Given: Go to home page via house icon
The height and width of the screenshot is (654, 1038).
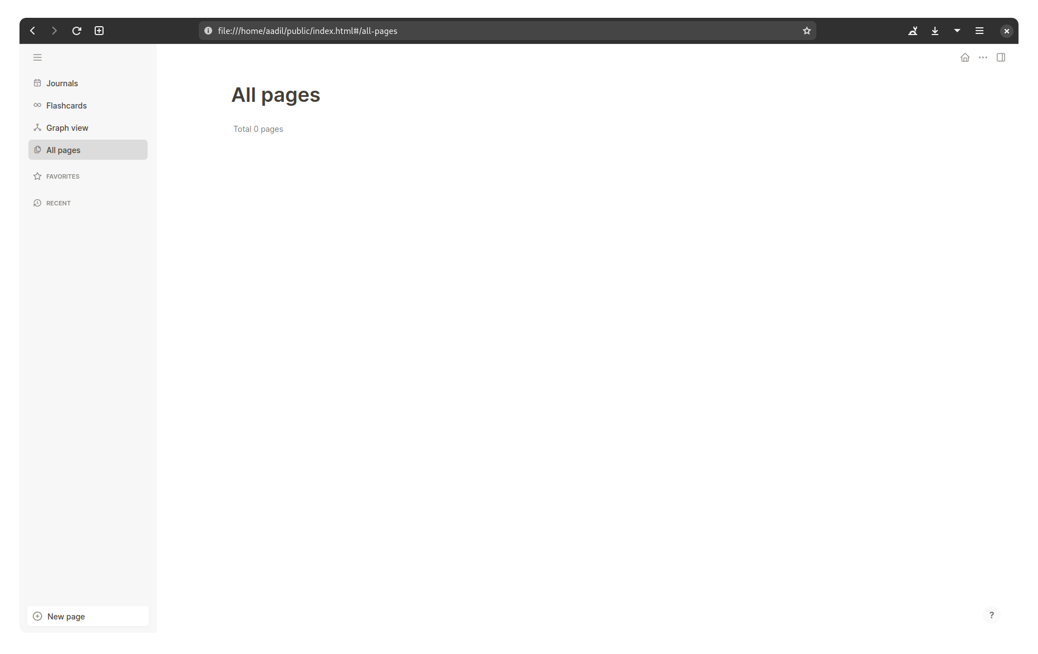Looking at the screenshot, I should tap(964, 57).
